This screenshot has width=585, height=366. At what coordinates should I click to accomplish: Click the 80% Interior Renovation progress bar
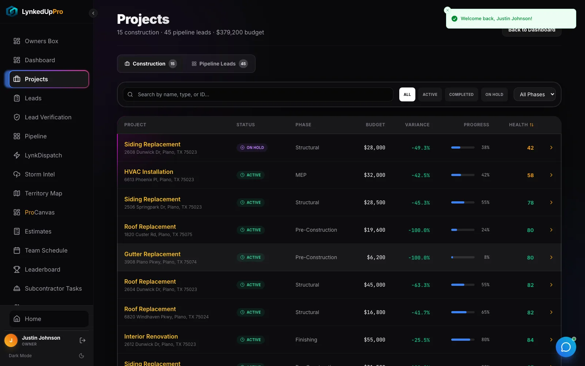(x=463, y=340)
